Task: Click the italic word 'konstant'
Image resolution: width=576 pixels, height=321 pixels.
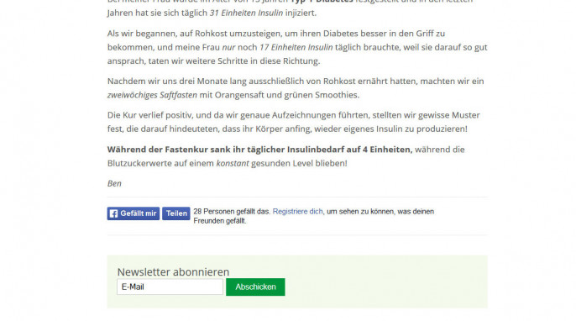Action: 233,163
